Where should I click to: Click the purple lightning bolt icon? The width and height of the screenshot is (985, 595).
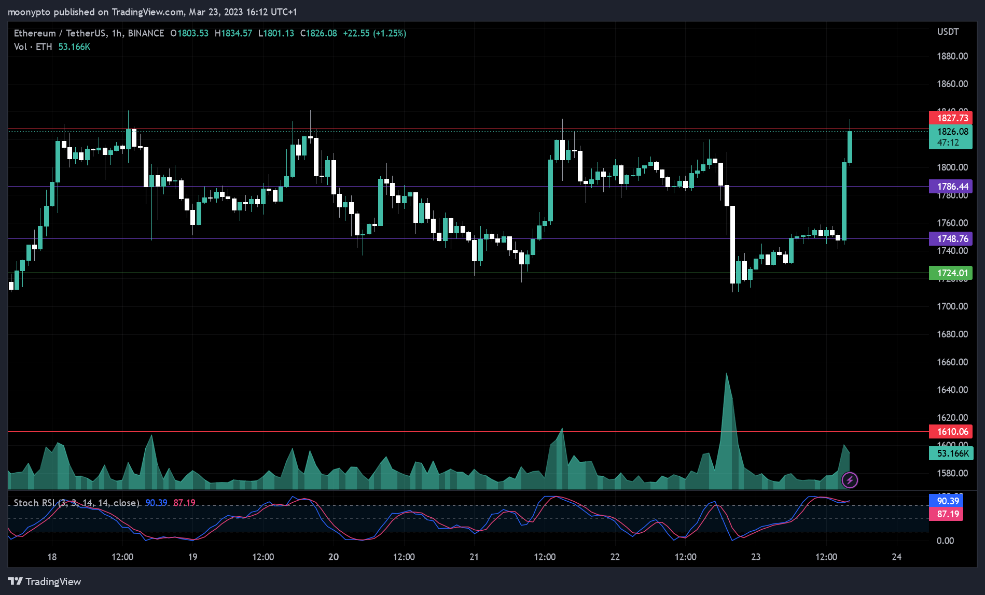pos(850,480)
